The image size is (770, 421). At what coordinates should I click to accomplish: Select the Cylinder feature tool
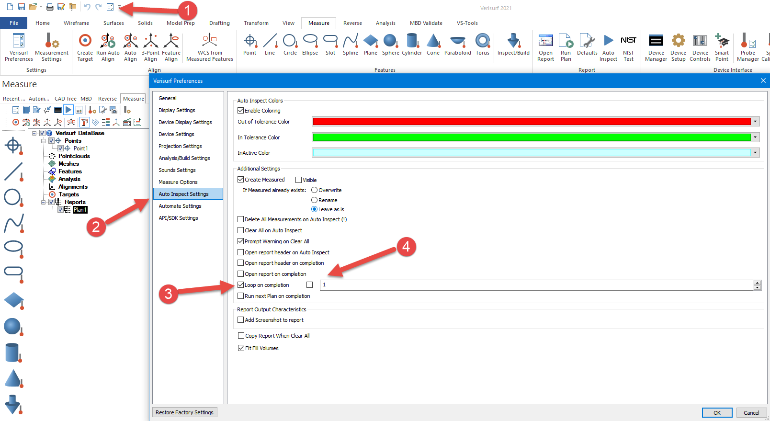click(x=412, y=45)
